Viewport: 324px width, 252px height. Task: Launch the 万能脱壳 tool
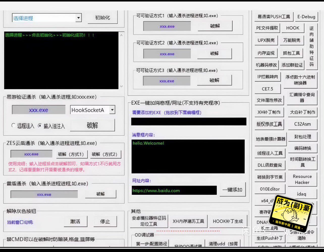(x=292, y=40)
